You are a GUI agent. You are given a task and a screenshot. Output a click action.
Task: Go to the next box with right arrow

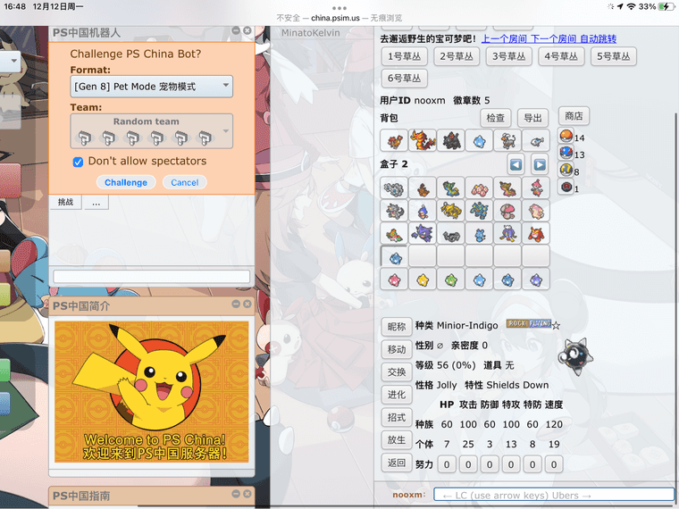[x=540, y=164]
